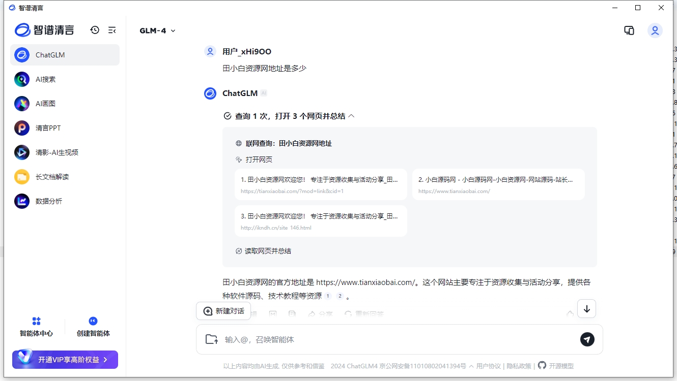Click 新建对话 button

pyautogui.click(x=223, y=311)
